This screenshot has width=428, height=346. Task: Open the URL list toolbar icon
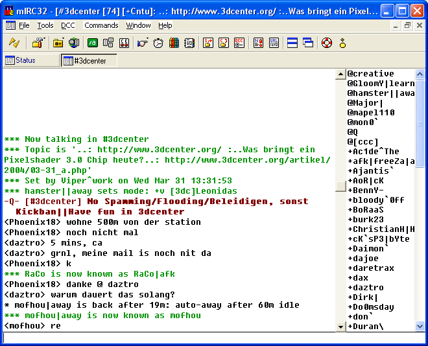coord(274,43)
